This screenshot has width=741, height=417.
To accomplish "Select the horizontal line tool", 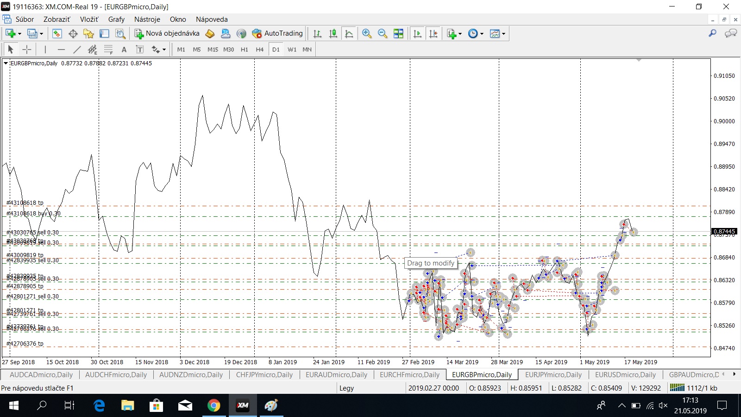I will tap(61, 50).
